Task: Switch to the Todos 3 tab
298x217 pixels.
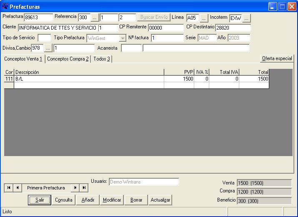Action: 102,59
